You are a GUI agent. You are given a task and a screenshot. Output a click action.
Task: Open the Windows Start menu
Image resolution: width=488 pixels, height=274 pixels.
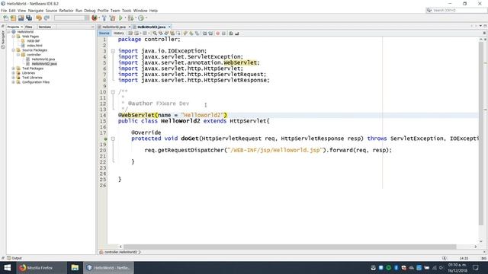[x=8, y=267]
